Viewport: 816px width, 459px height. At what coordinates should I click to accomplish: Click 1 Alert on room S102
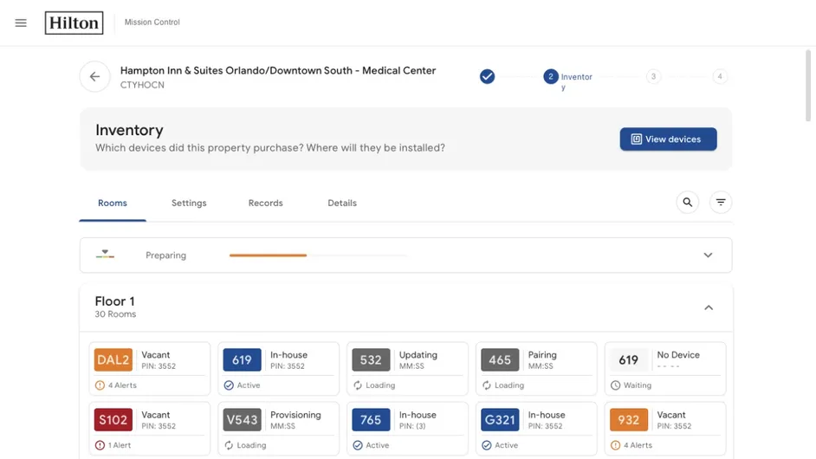point(113,445)
